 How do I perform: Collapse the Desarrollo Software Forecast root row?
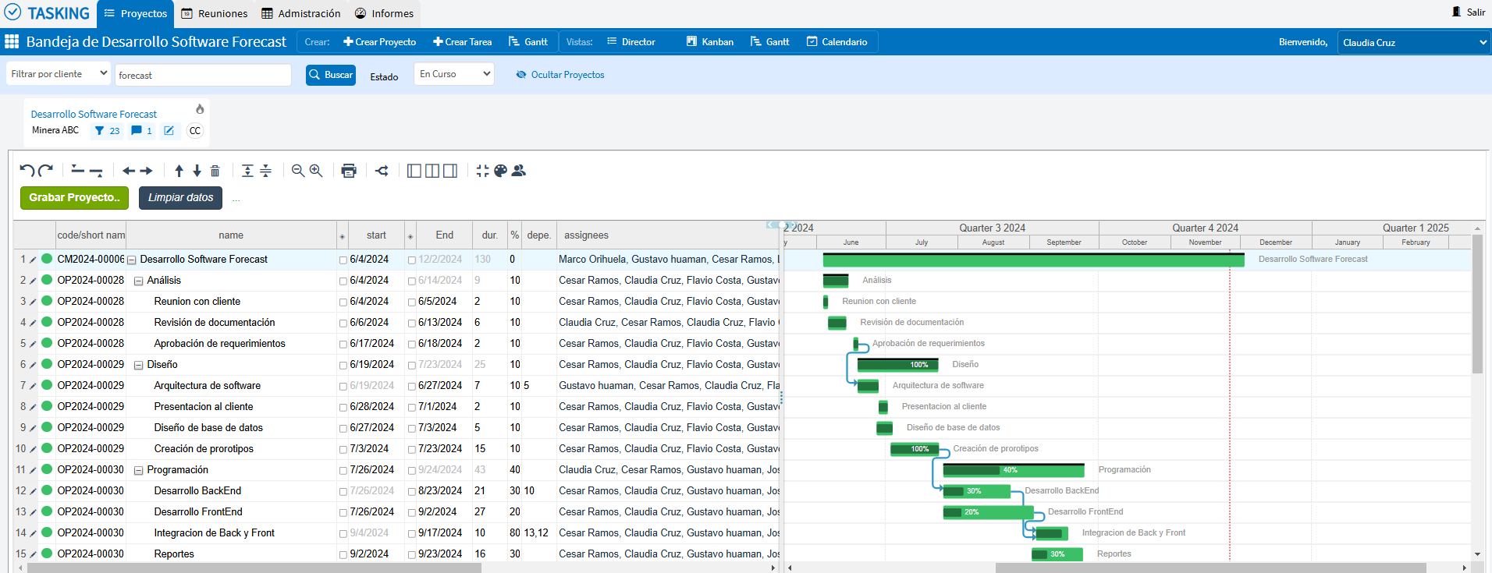[x=132, y=260]
